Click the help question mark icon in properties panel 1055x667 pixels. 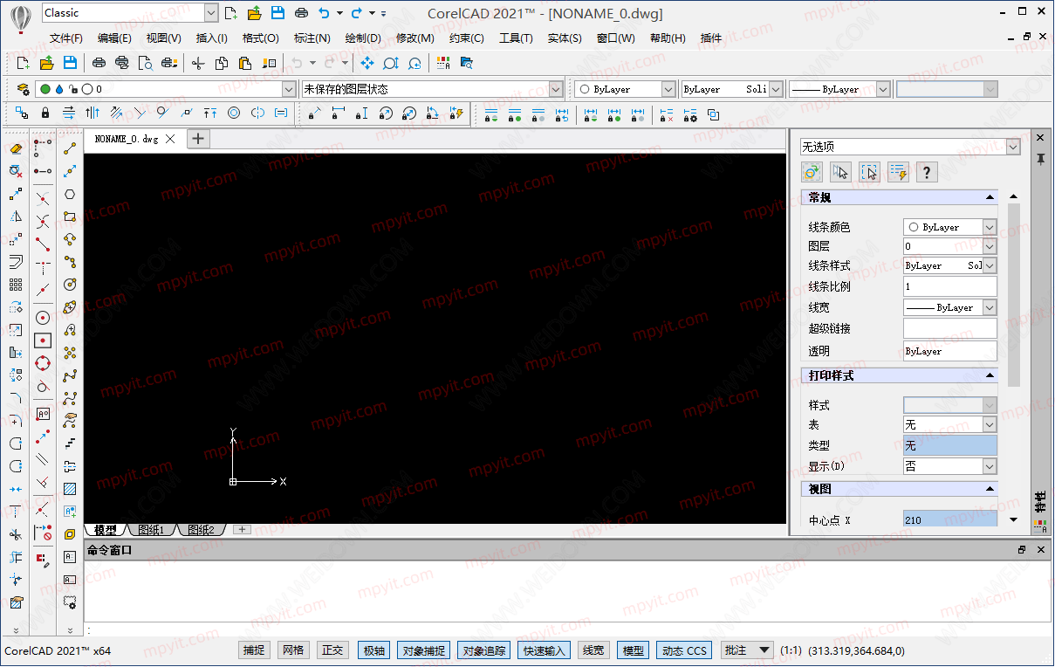coord(927,172)
